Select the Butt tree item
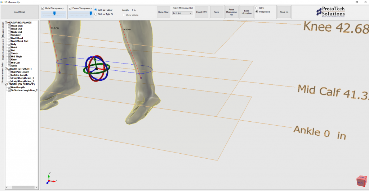 click(x=13, y=50)
